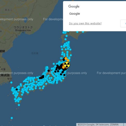The width and height of the screenshot is (126, 126).
Task: Select the 日本海 sea label
Action: coord(35,53)
